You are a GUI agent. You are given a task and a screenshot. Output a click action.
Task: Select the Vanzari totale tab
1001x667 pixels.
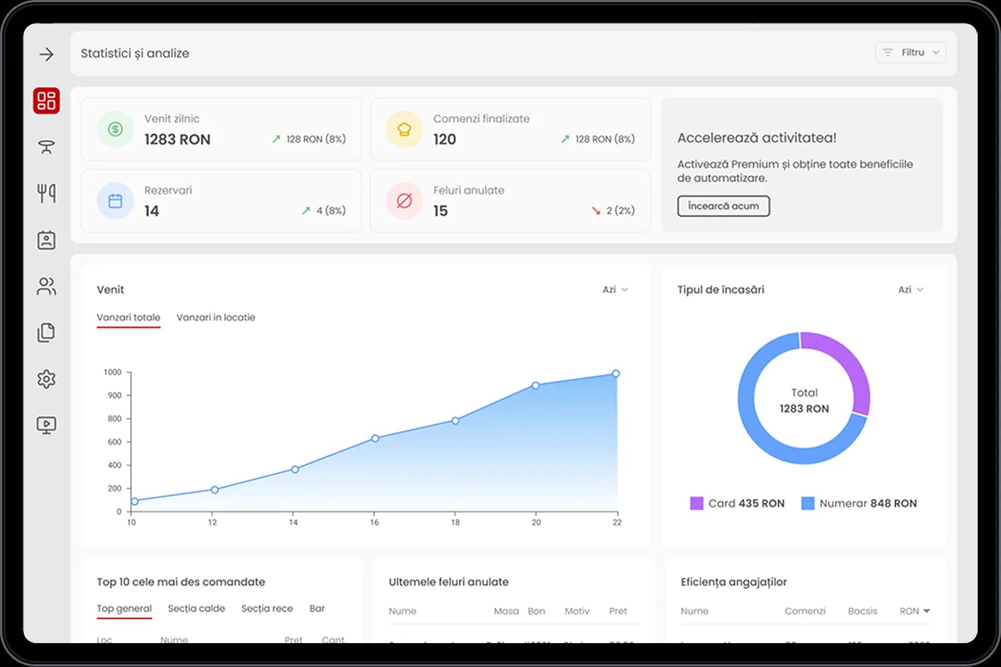[x=129, y=317]
